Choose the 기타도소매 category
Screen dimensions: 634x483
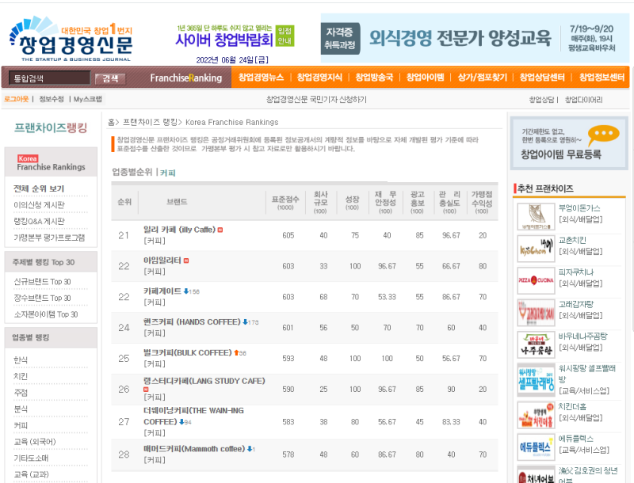click(31, 458)
